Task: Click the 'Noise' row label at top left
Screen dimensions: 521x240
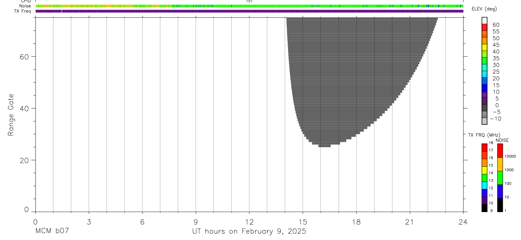Action: click(x=25, y=6)
